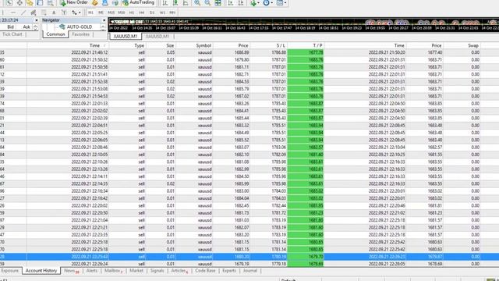Select the D1 timeframe button

tap(152, 12)
